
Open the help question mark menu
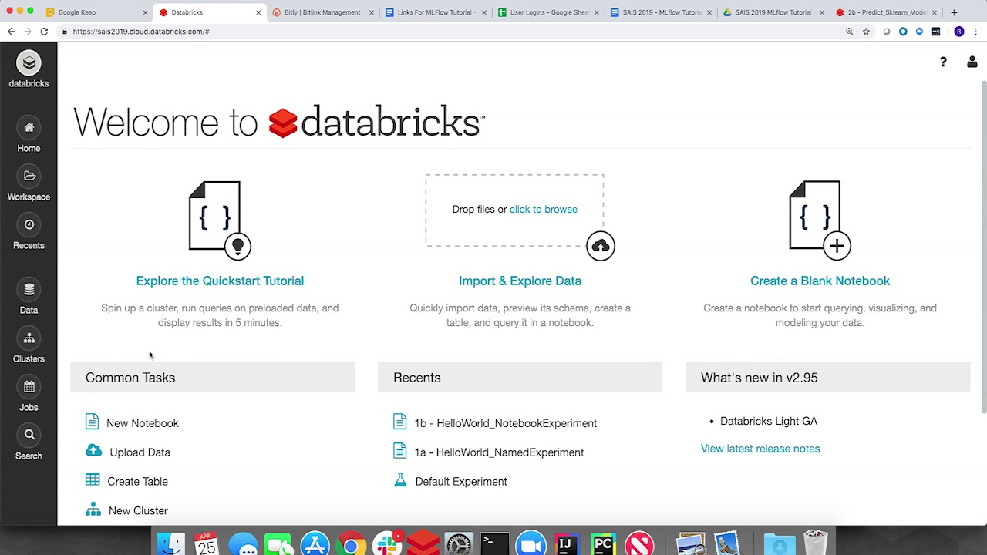pyautogui.click(x=942, y=62)
